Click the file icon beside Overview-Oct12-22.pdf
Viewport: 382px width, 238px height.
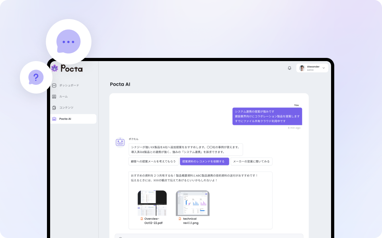[142, 219]
